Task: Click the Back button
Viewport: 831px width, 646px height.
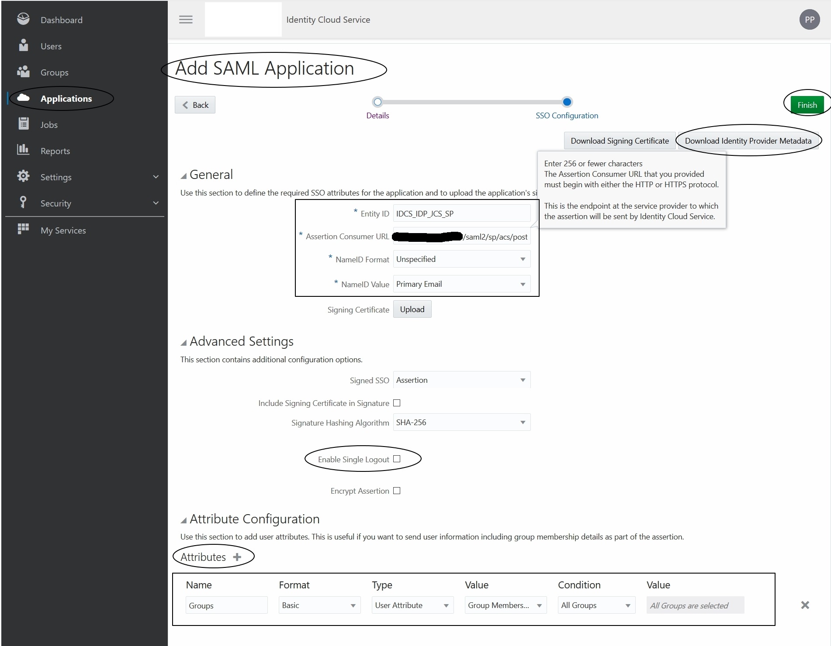Action: tap(195, 105)
